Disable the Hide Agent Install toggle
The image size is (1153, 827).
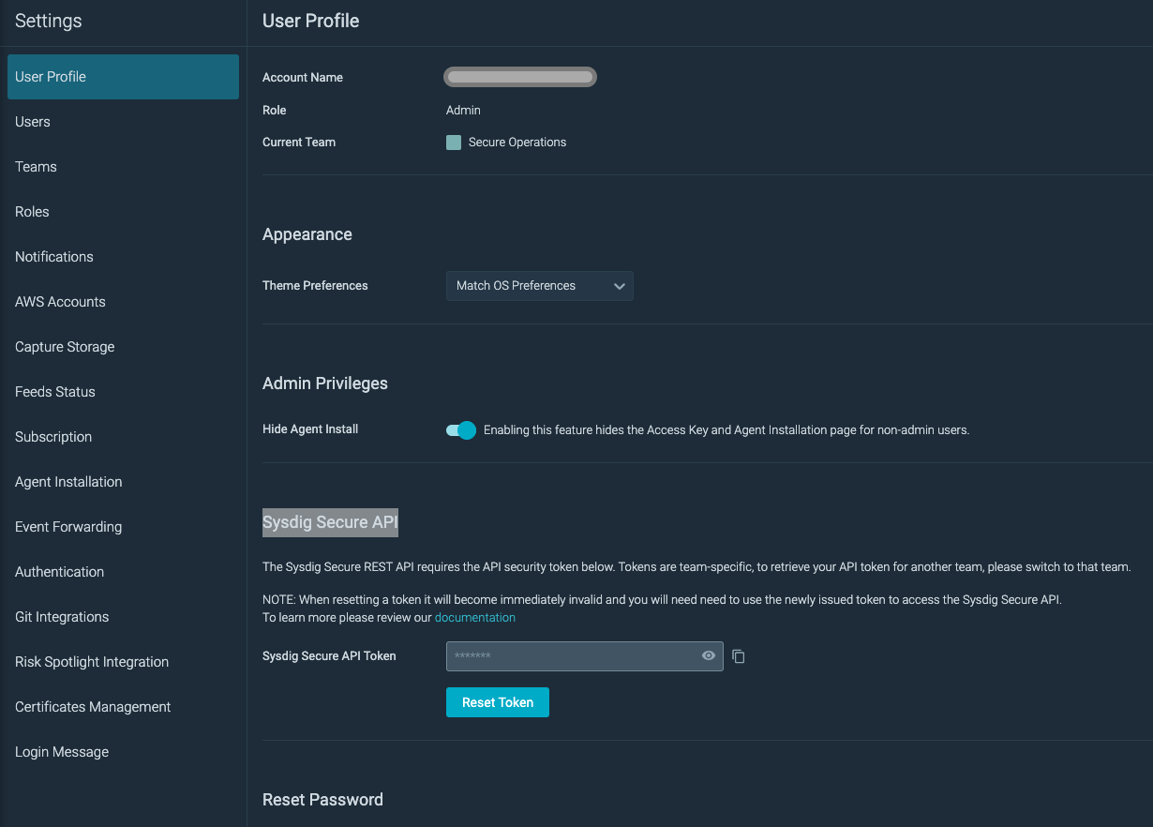461,429
